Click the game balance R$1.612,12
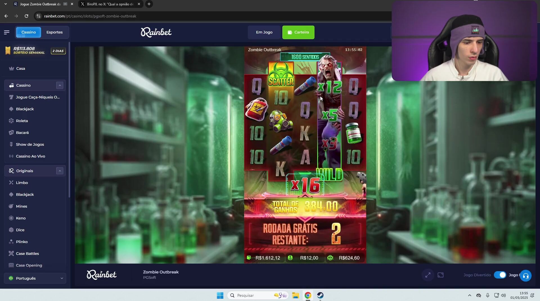The width and height of the screenshot is (540, 301). tap(267, 258)
